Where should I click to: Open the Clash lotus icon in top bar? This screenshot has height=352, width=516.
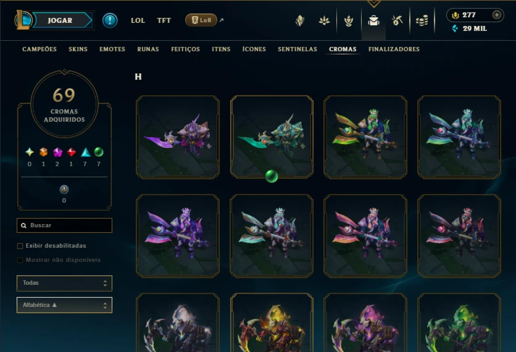[x=324, y=21]
